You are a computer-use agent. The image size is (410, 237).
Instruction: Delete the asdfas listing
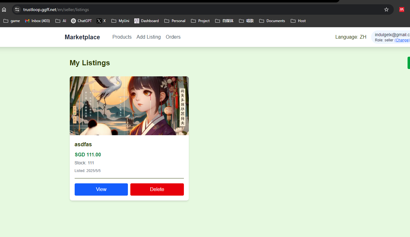157,189
